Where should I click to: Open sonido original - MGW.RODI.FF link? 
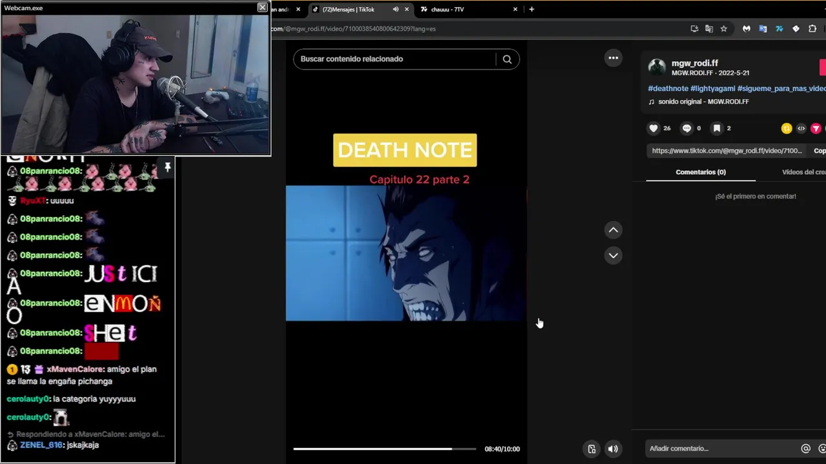click(x=703, y=102)
